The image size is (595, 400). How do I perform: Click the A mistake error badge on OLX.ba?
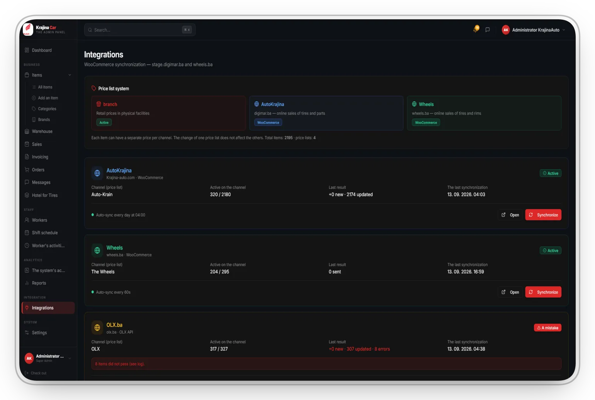click(x=547, y=328)
